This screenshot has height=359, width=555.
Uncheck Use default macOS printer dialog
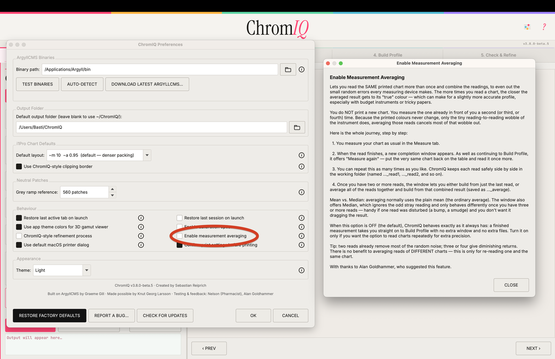[19, 245]
